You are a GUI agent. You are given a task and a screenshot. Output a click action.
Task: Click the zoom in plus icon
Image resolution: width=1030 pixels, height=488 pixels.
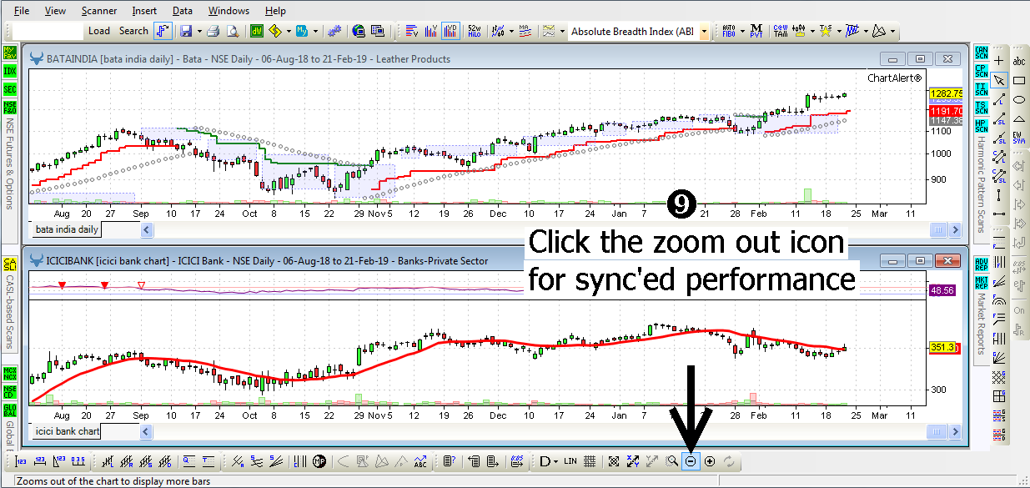[710, 461]
